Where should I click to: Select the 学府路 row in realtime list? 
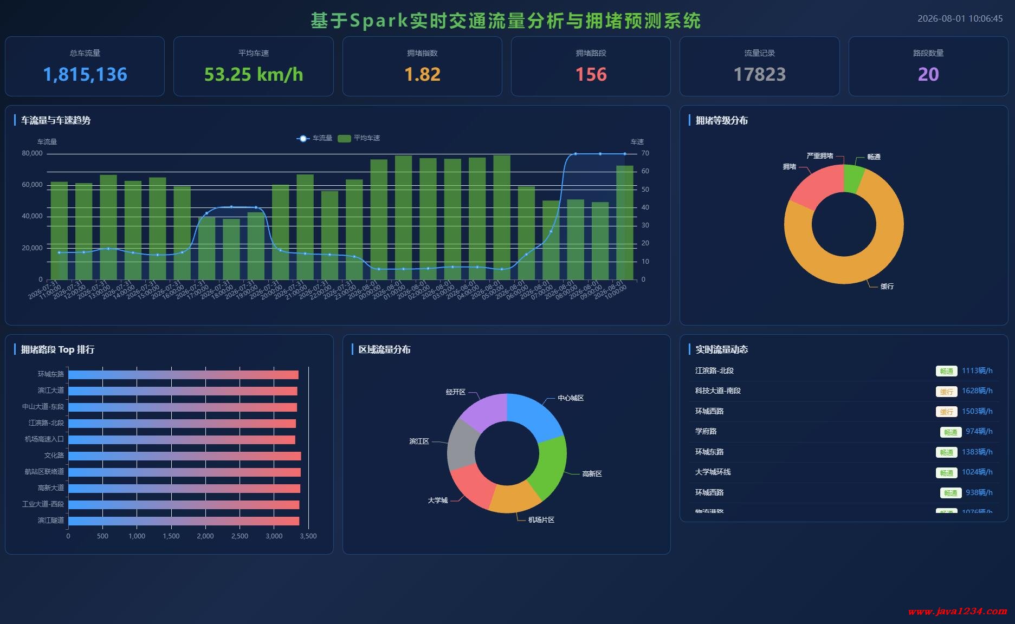(844, 432)
